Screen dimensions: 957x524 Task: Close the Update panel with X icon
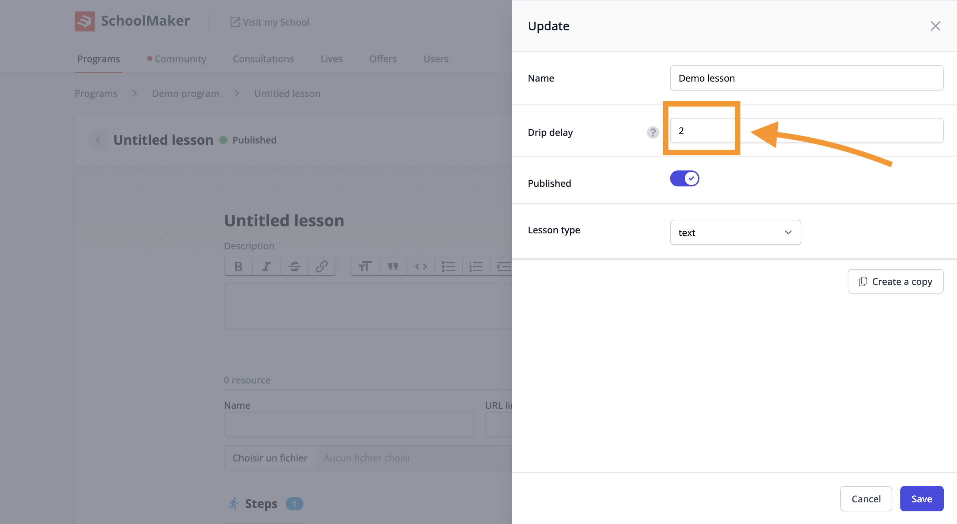[935, 26]
